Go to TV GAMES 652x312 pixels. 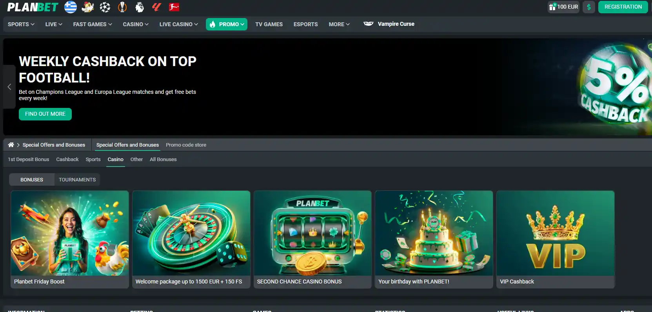(269, 24)
